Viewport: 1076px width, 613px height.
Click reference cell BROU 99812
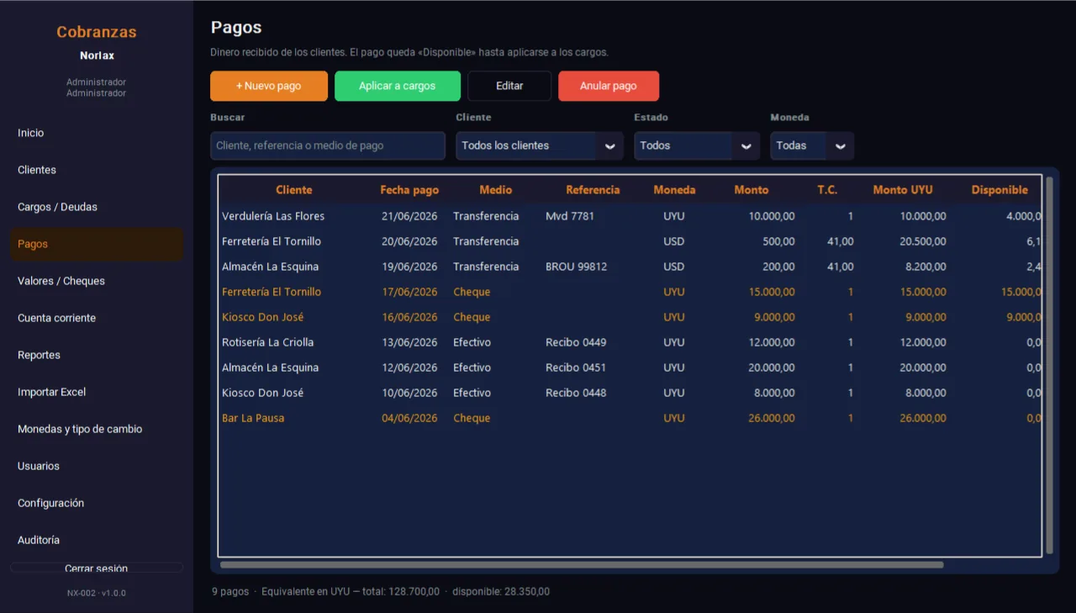click(576, 267)
